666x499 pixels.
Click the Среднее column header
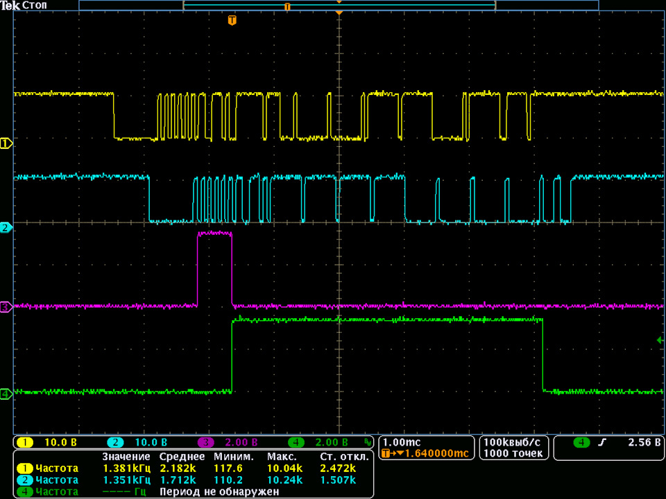(x=182, y=457)
